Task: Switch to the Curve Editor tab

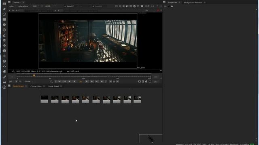Action: 36,86
